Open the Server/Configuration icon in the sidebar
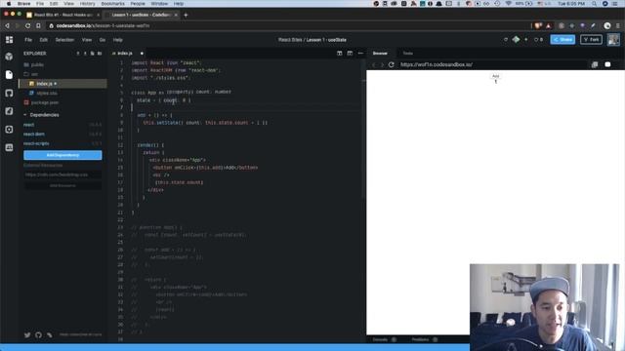The height and width of the screenshot is (351, 625). click(9, 130)
